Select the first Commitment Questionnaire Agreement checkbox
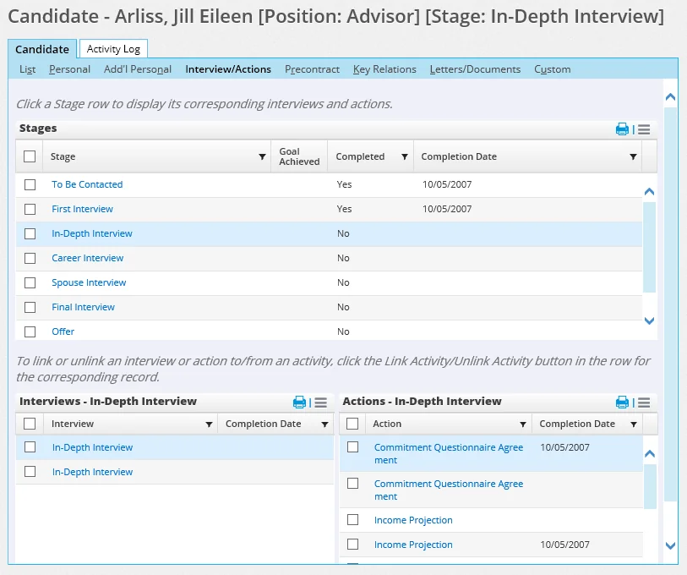This screenshot has width=687, height=575. [x=352, y=447]
